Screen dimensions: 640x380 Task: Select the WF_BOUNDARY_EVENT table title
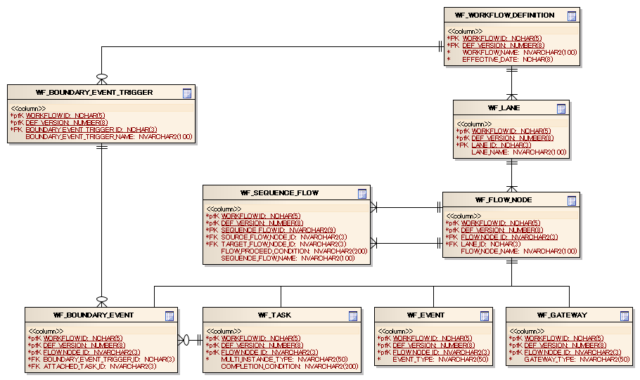click(94, 315)
